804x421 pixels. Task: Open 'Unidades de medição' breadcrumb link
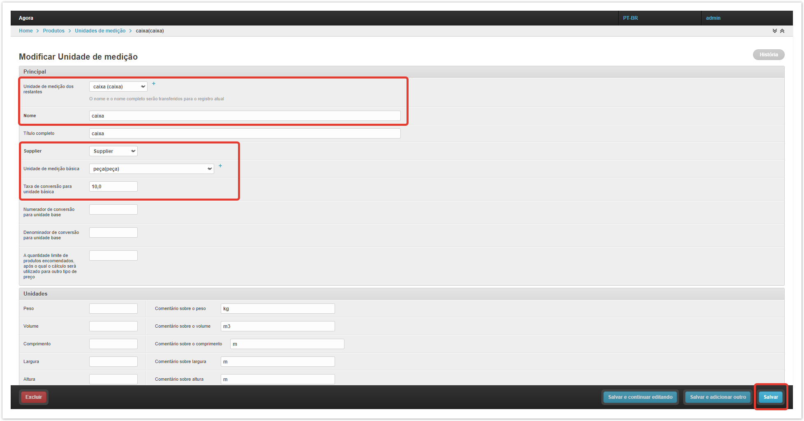100,31
